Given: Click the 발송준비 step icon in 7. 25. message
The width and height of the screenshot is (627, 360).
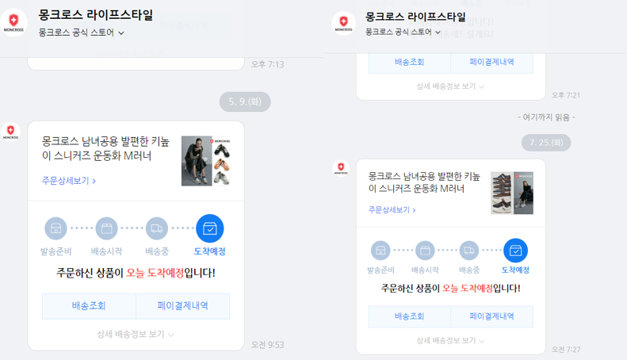Looking at the screenshot, I should [x=380, y=251].
